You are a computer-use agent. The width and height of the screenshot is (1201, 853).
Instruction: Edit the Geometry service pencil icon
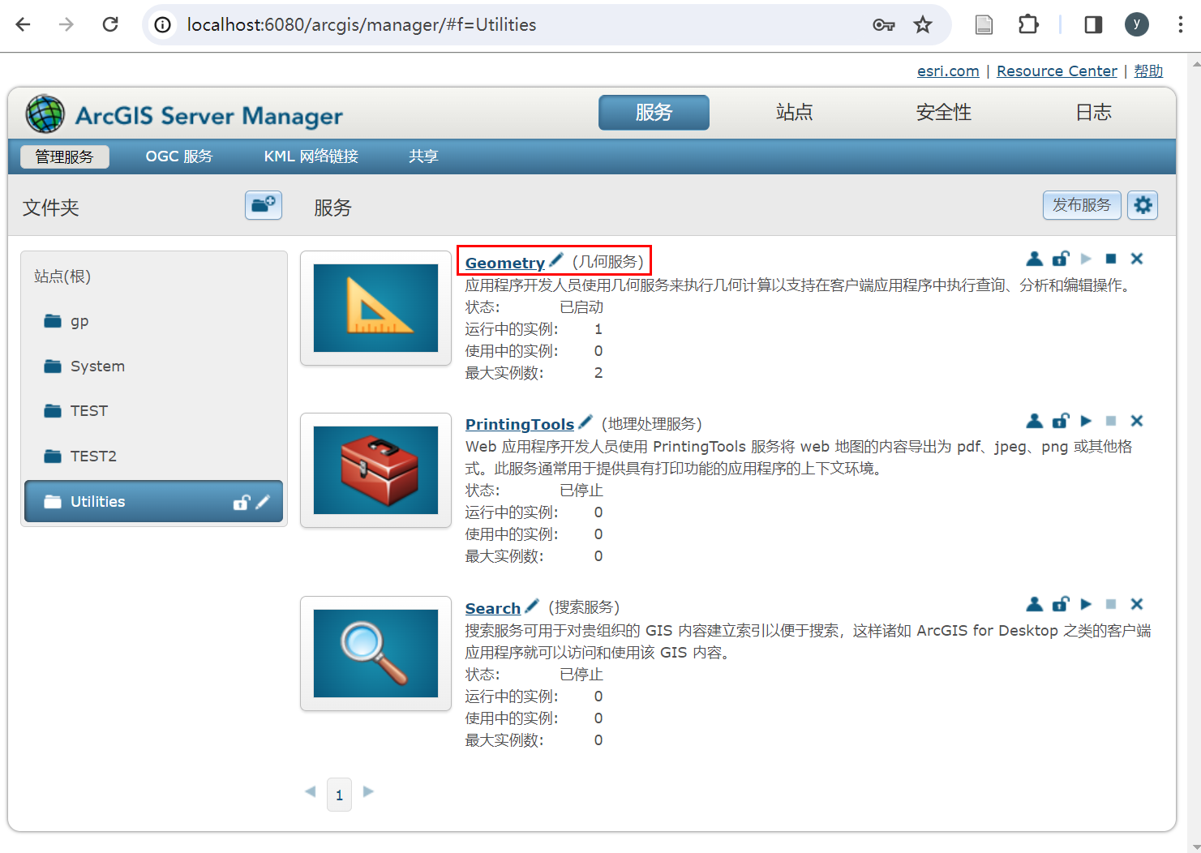click(x=555, y=260)
